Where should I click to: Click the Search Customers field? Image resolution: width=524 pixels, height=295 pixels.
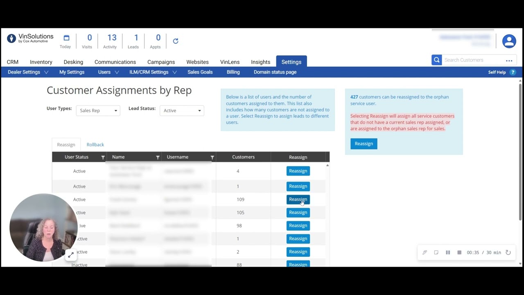pos(472,60)
